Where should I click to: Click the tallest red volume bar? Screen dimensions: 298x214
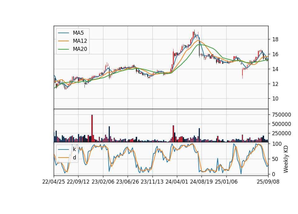(x=92, y=128)
